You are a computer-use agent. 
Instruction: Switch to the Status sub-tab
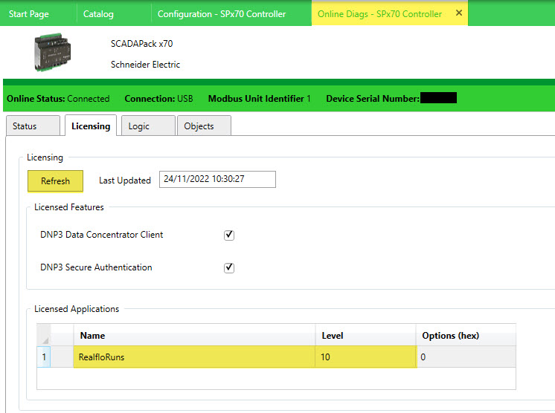coord(33,126)
